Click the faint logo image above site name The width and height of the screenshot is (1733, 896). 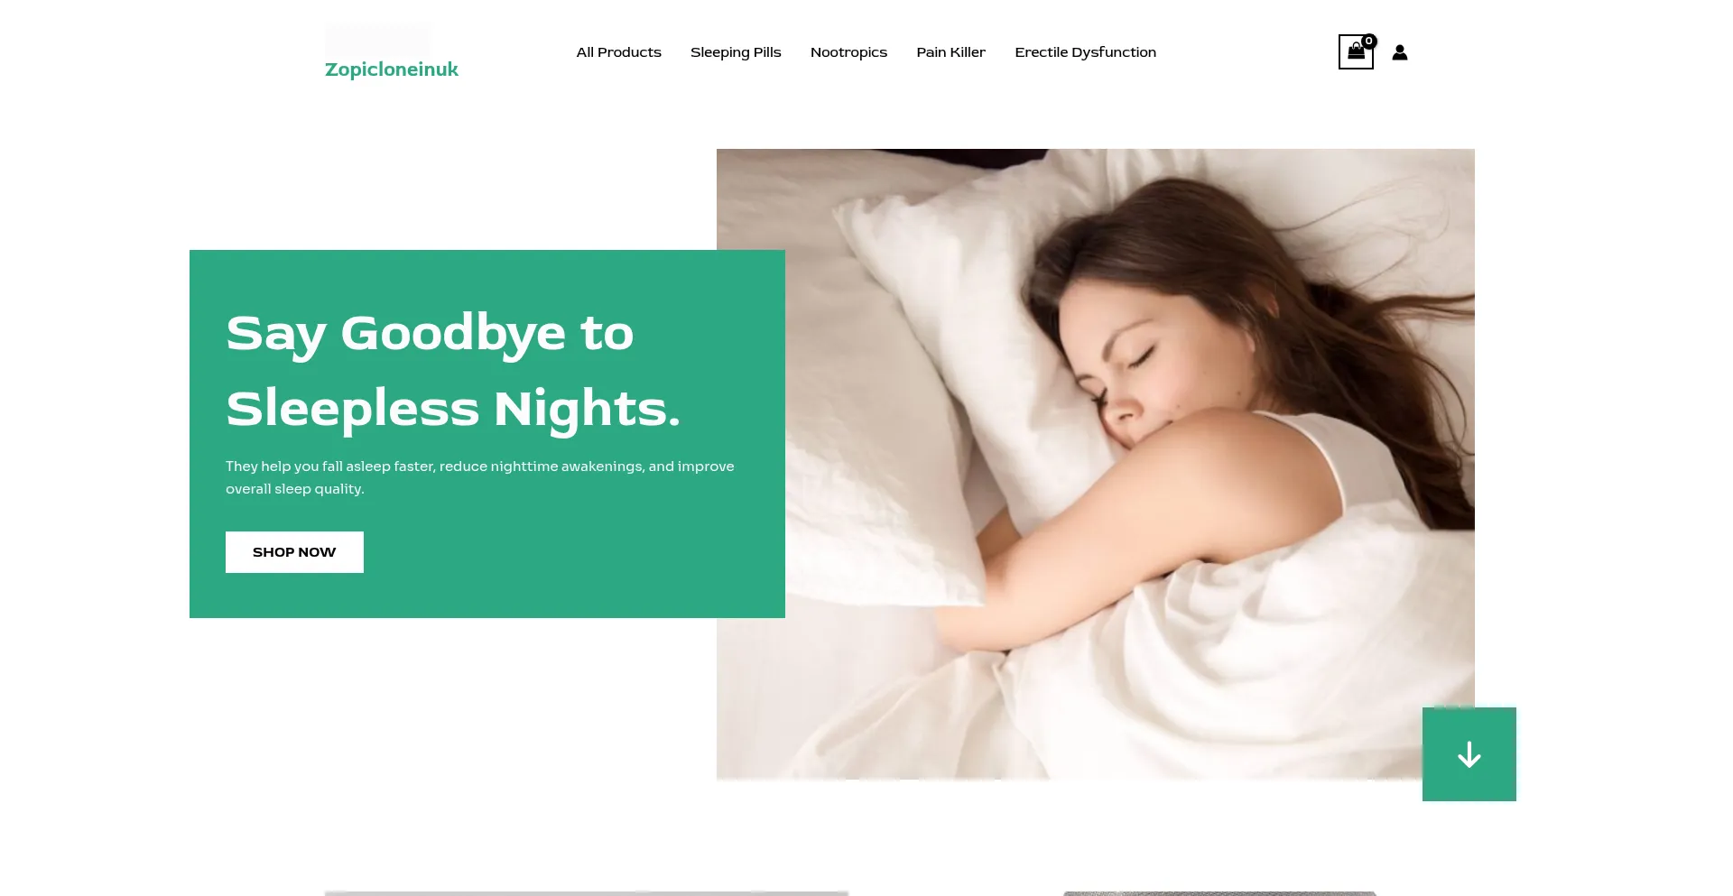click(x=377, y=41)
